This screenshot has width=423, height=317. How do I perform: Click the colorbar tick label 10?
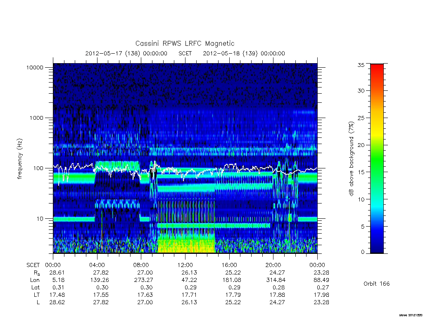click(x=361, y=199)
